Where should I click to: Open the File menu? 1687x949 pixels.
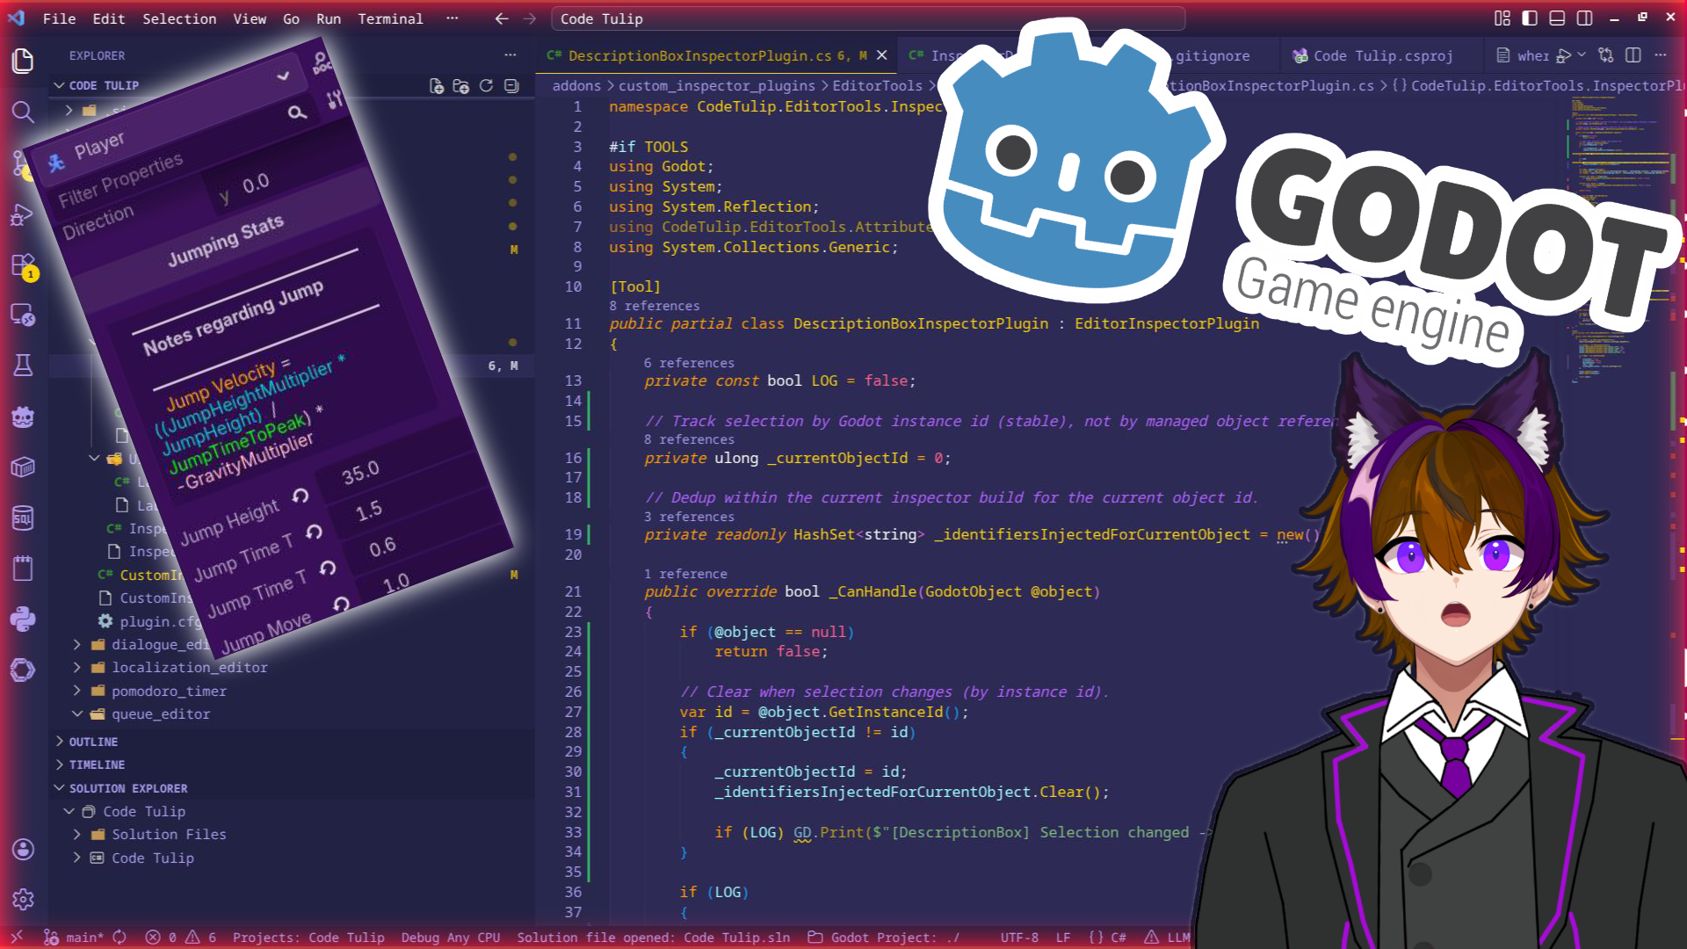59,18
